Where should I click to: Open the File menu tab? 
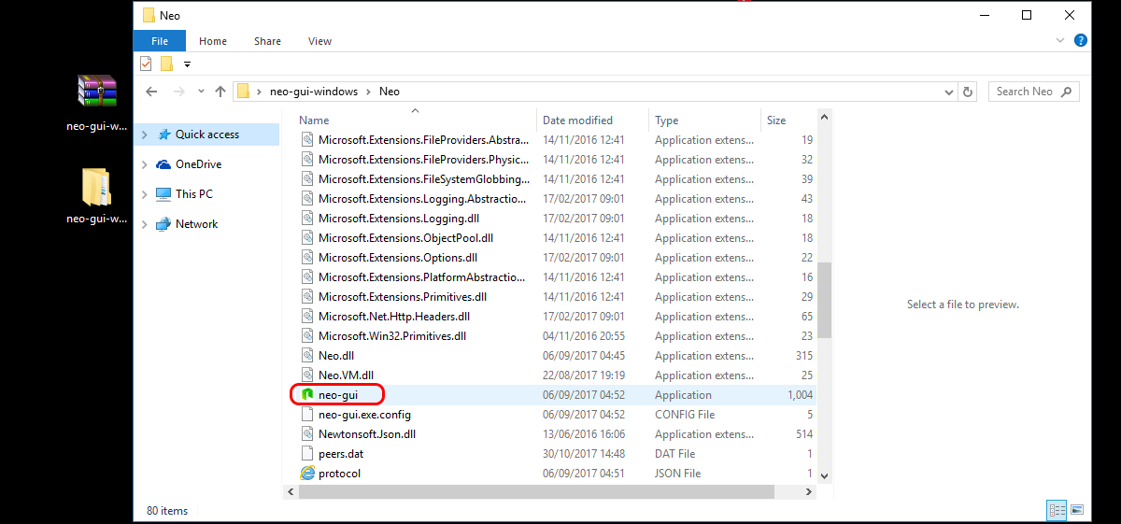click(160, 41)
